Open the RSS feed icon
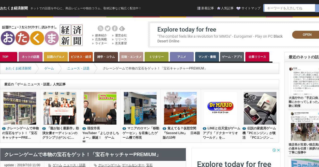319x167 pixels. point(100,28)
